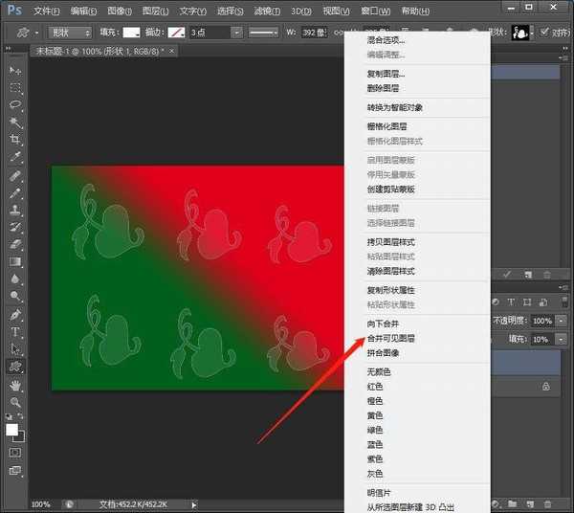
Task: Expand the opacity 100% dropdown arrow
Action: point(561,321)
